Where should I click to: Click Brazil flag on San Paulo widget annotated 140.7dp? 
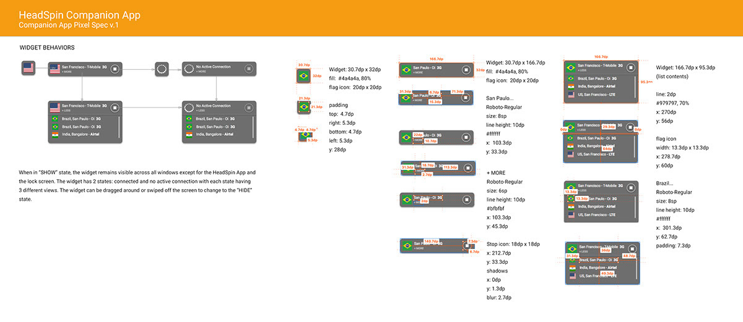tap(407, 246)
